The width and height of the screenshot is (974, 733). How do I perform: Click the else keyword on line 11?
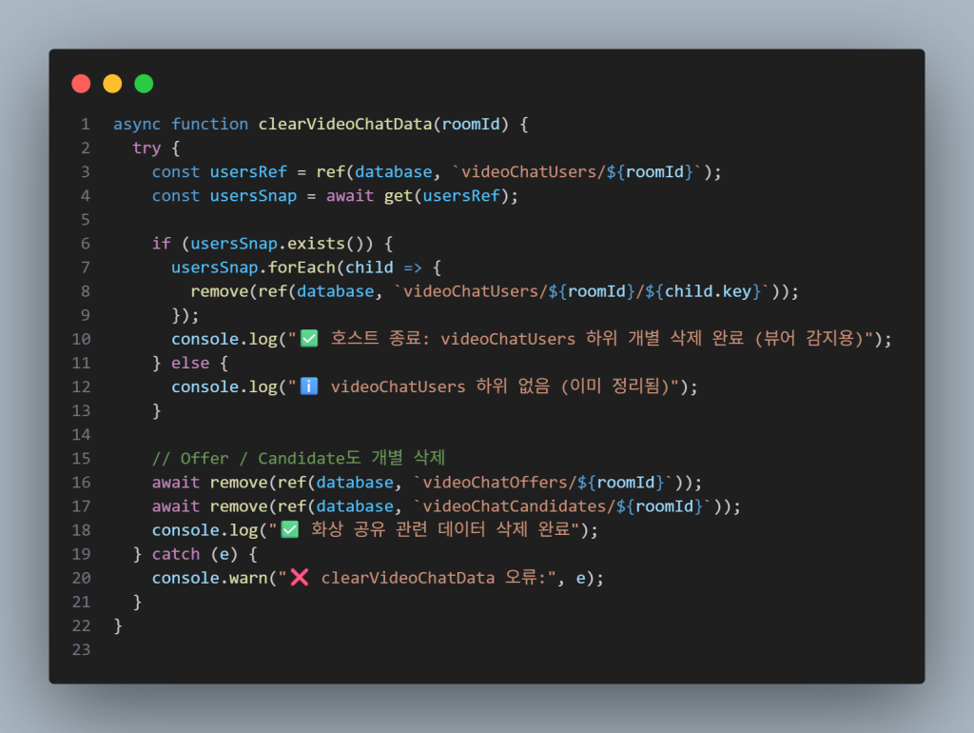point(190,363)
